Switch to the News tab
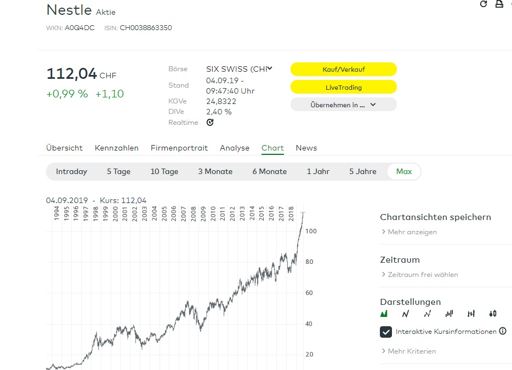This screenshot has width=512, height=370. coord(306,148)
